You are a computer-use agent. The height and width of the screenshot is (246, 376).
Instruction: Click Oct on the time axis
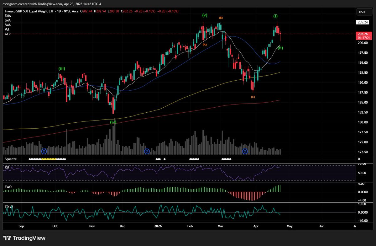[x=55, y=226]
